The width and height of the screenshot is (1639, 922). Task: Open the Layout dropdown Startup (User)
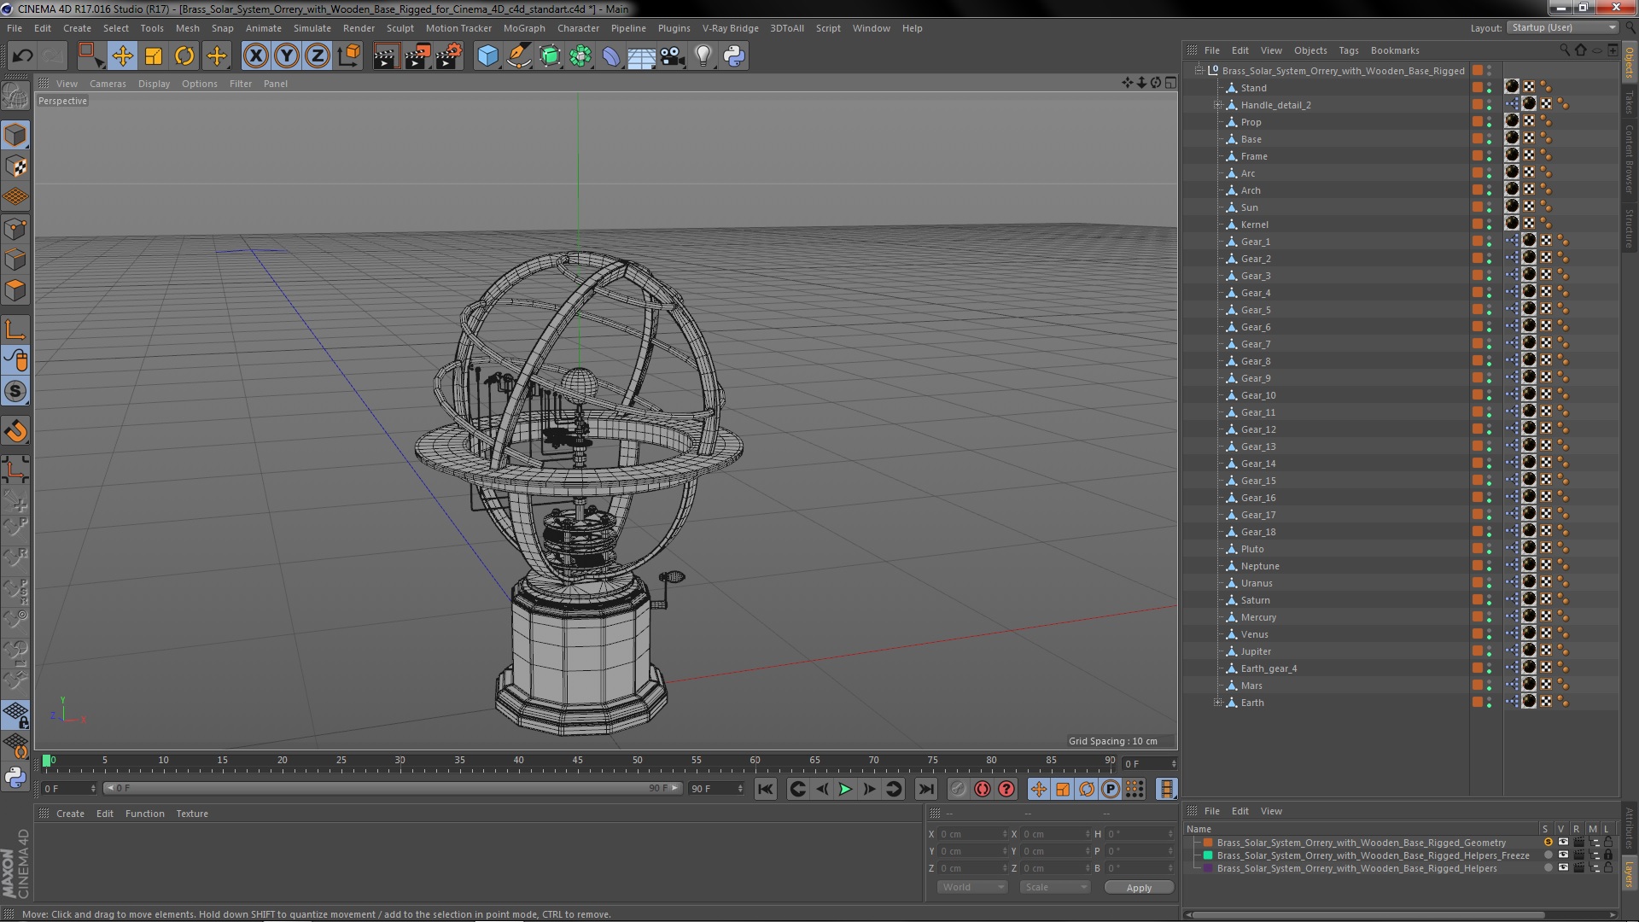point(1562,28)
